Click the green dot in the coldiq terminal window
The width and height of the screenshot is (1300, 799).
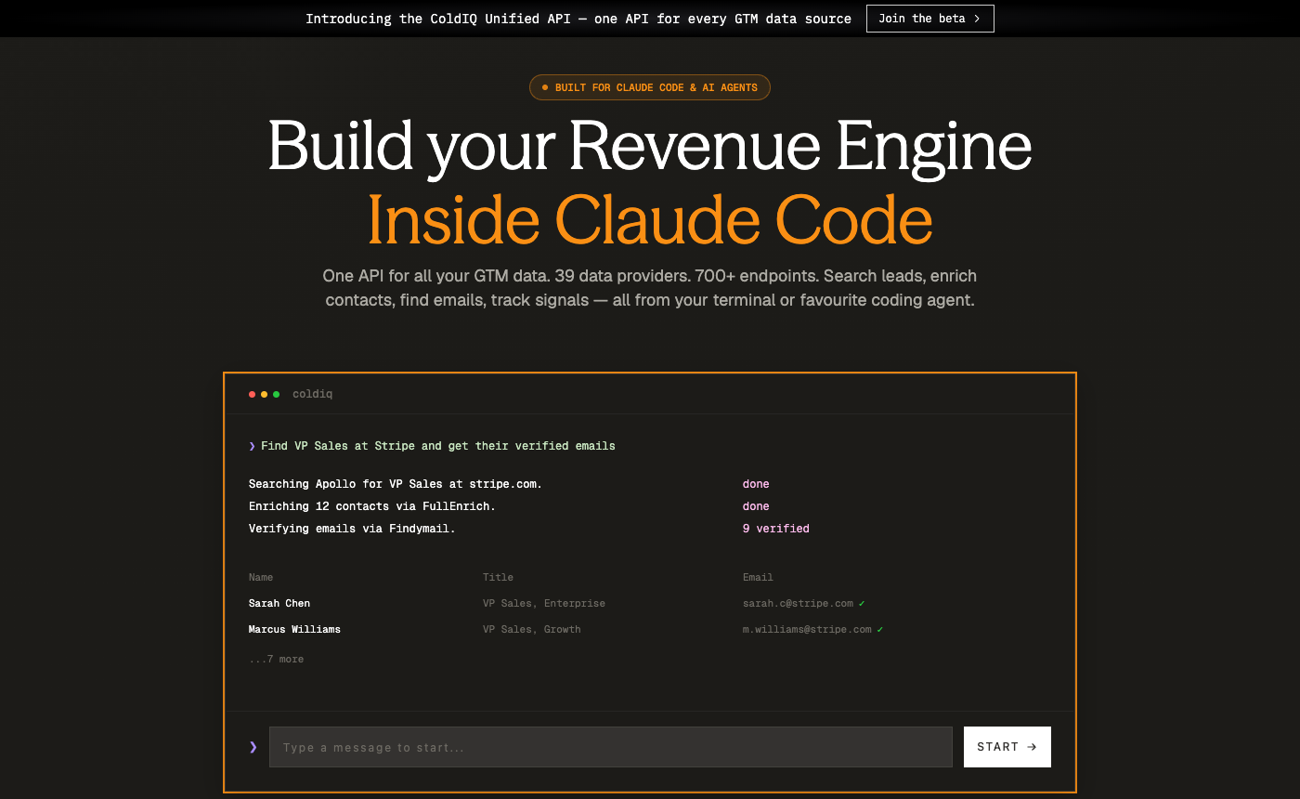coord(276,394)
